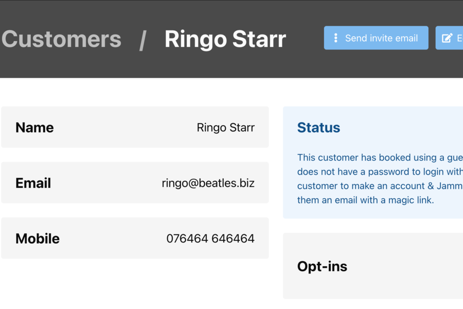Click the mobile number 076464 646464
The width and height of the screenshot is (463, 309).
(x=210, y=238)
